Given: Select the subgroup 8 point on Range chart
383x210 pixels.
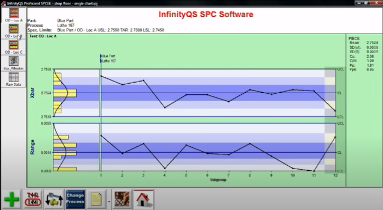Looking at the screenshot, I should click(x=250, y=144).
